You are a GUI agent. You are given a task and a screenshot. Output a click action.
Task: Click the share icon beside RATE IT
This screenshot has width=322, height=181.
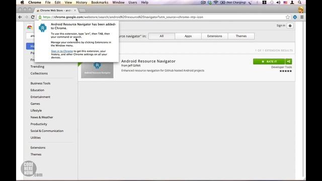[288, 61]
